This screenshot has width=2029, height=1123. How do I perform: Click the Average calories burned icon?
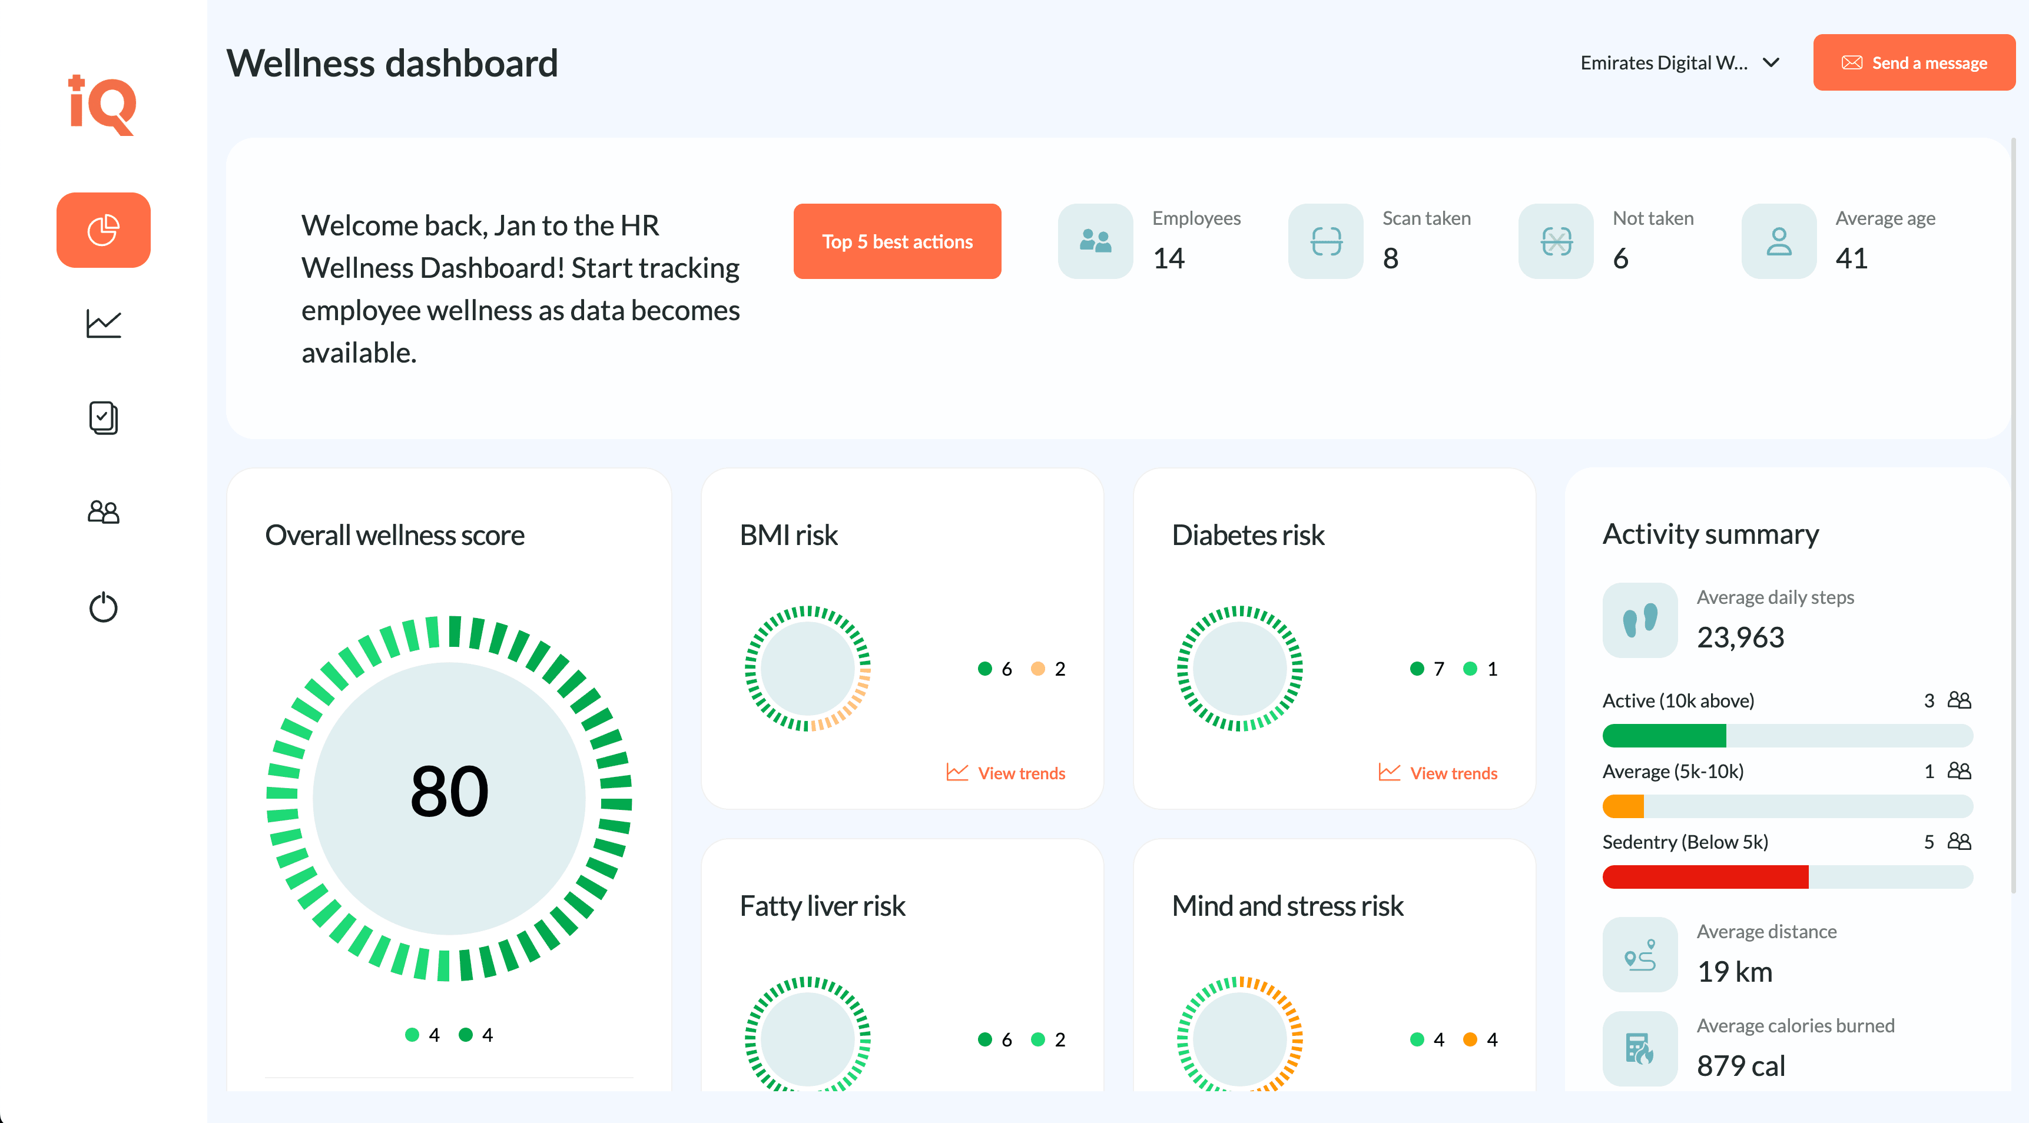(x=1640, y=1049)
